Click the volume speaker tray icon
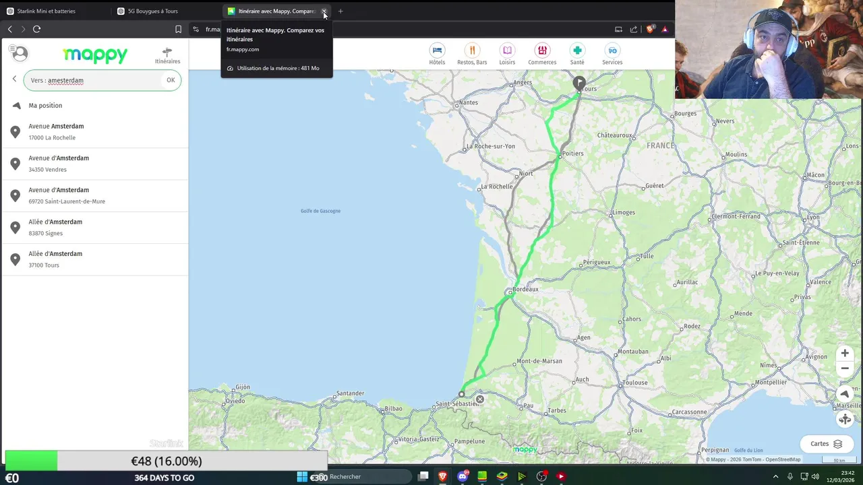Viewport: 863px width, 485px height. pyautogui.click(x=815, y=476)
